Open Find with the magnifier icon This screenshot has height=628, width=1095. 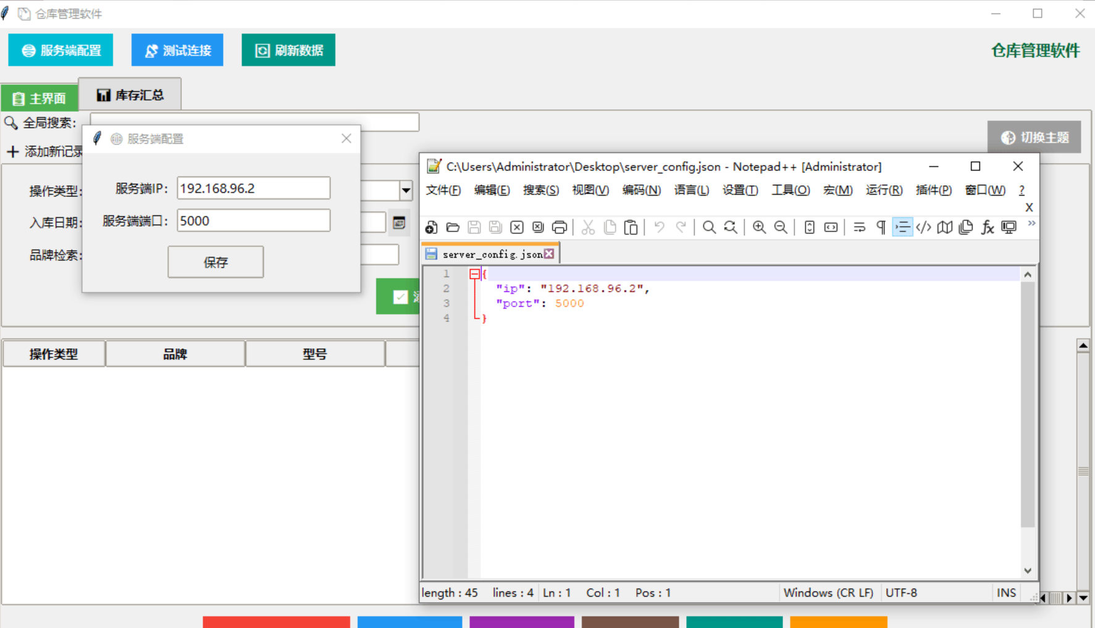(709, 227)
